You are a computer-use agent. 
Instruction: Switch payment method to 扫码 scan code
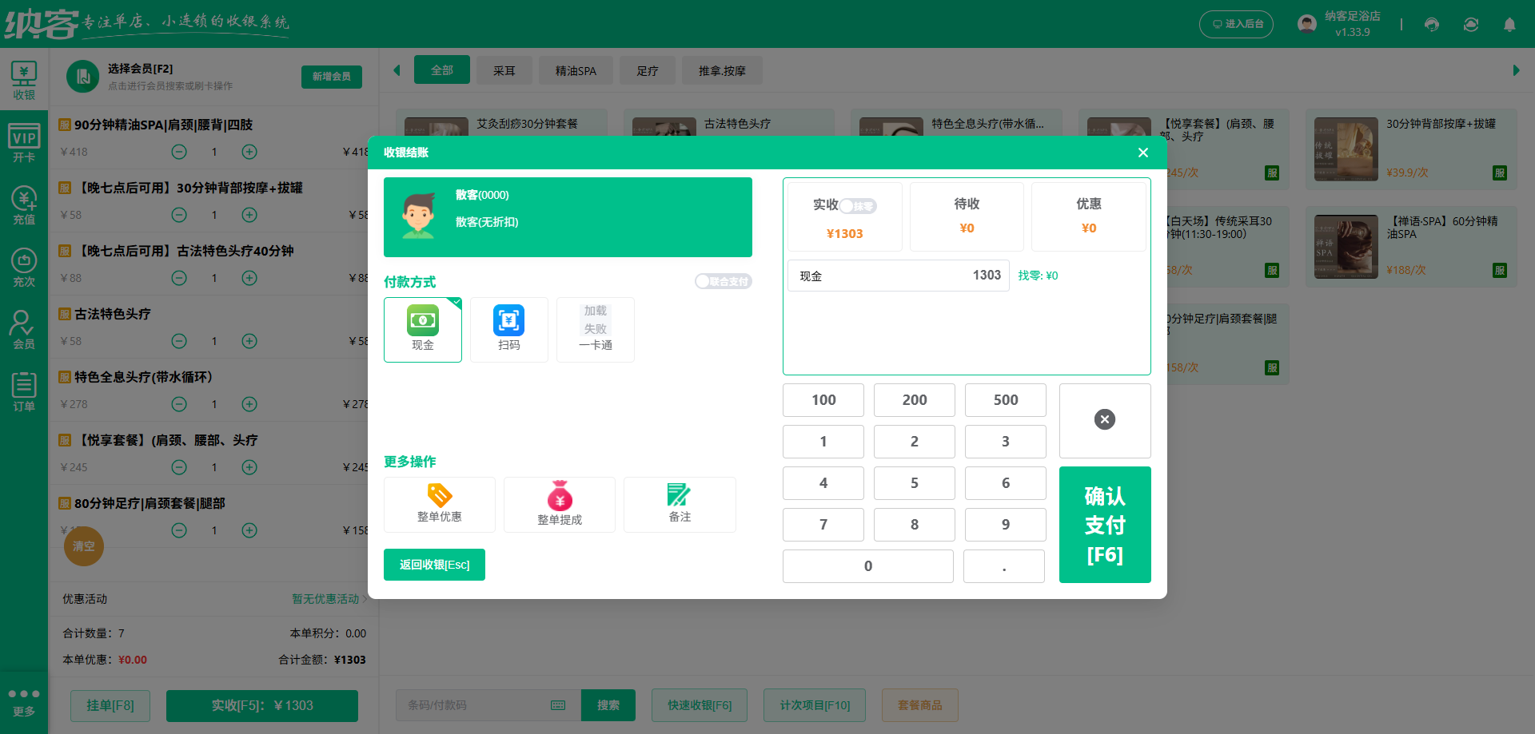tap(508, 329)
